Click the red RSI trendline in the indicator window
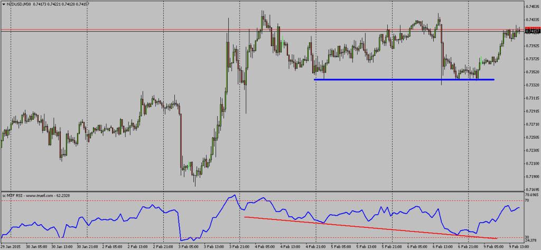Image resolution: width=541 pixels, height=250 pixels. pyautogui.click(x=370, y=228)
